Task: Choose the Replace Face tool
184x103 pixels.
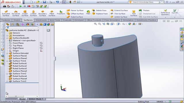Action: (100, 14)
